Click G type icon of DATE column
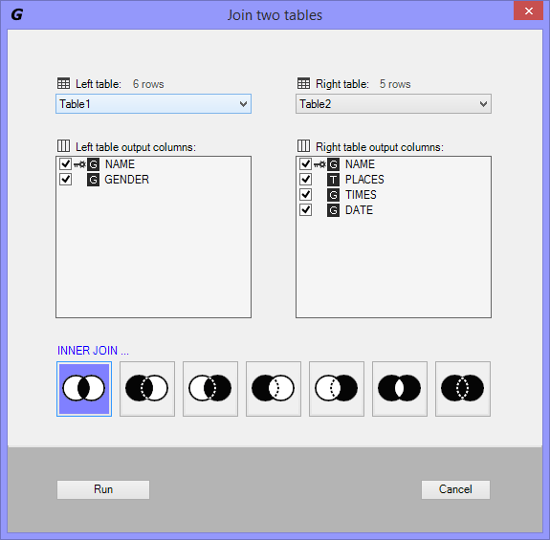Viewport: 550px width, 540px height. [333, 210]
